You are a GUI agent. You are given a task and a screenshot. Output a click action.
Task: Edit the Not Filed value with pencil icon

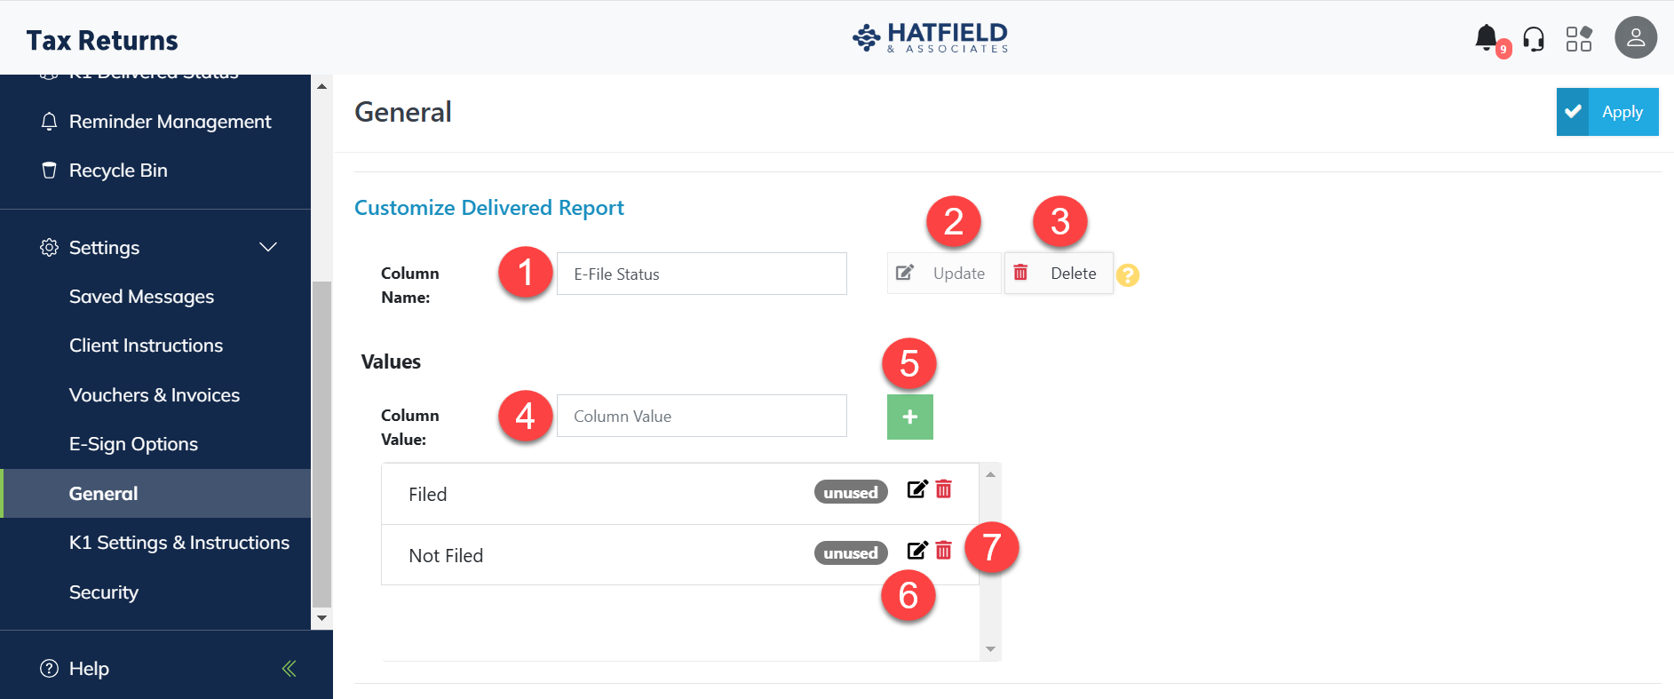917,551
